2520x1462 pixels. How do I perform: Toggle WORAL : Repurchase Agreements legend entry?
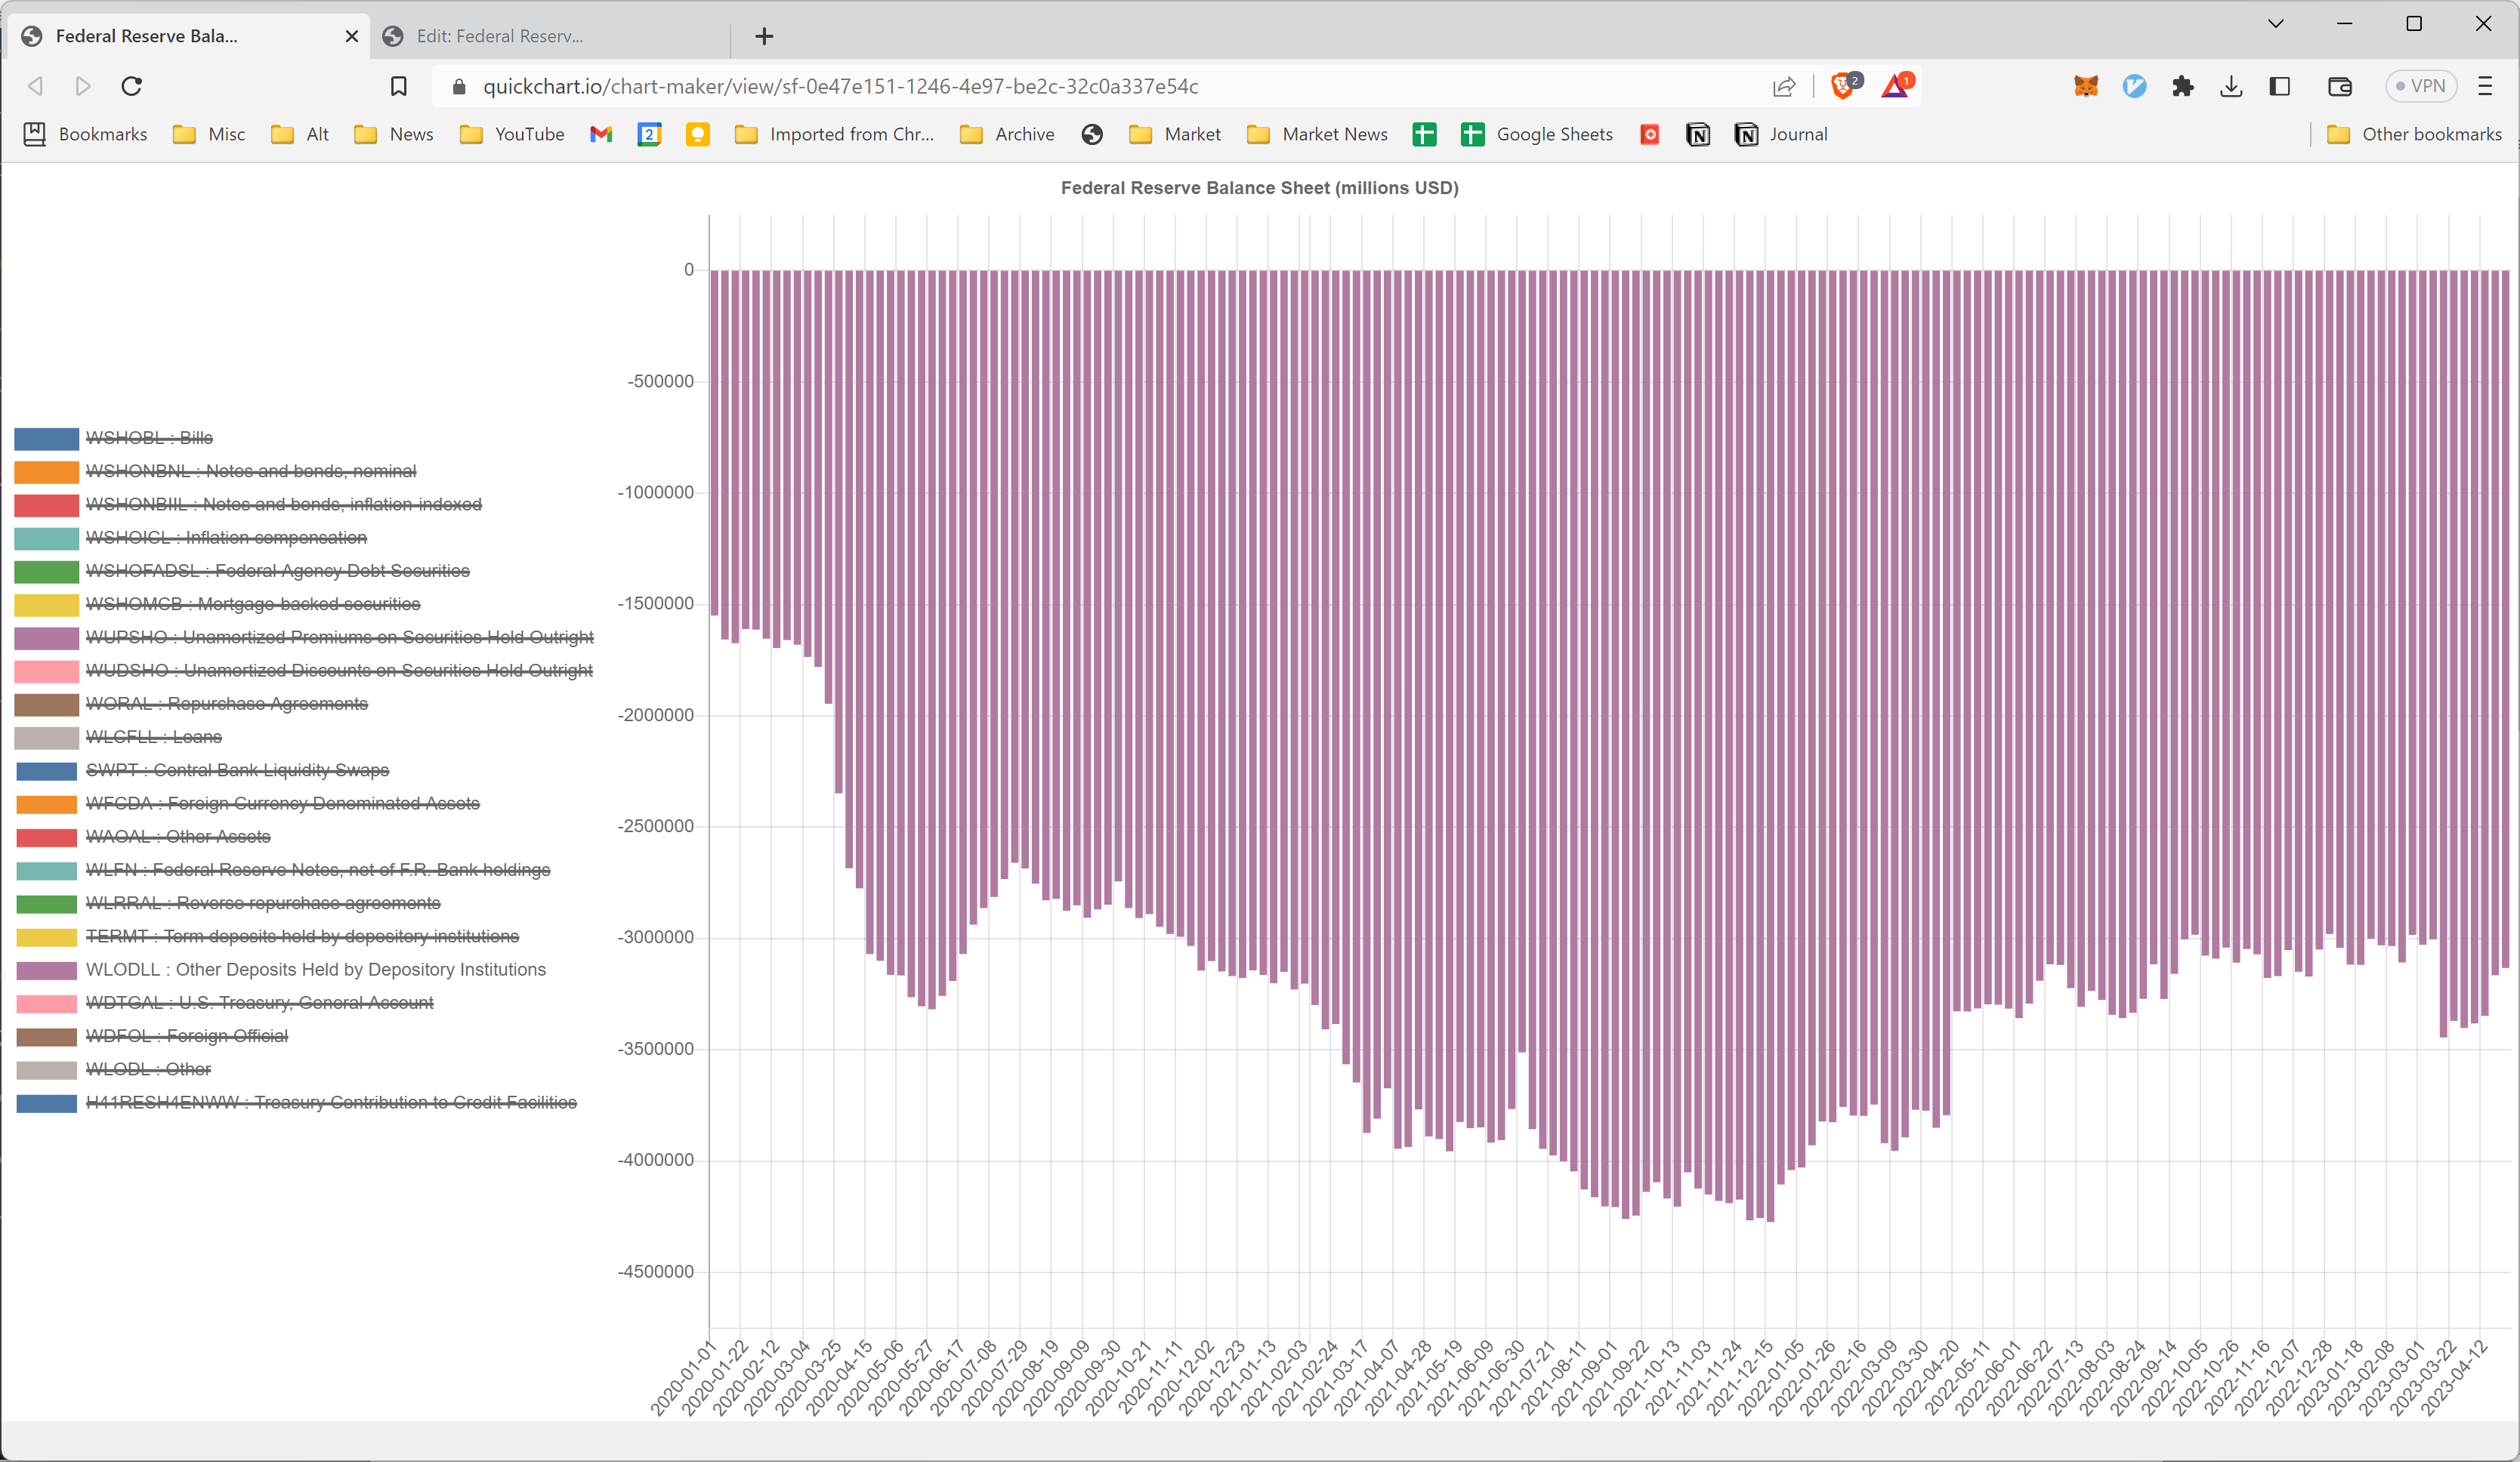226,704
